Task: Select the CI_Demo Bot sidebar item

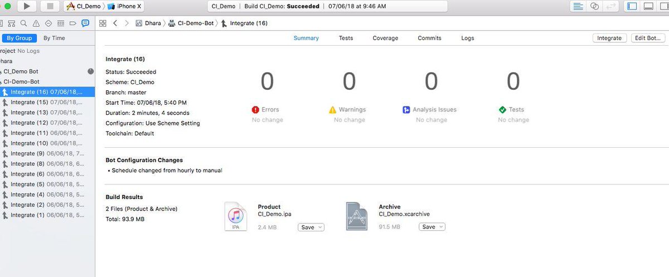Action: pos(47,71)
